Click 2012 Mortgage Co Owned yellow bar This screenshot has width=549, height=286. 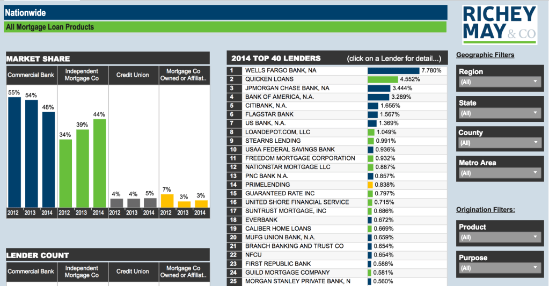click(167, 201)
